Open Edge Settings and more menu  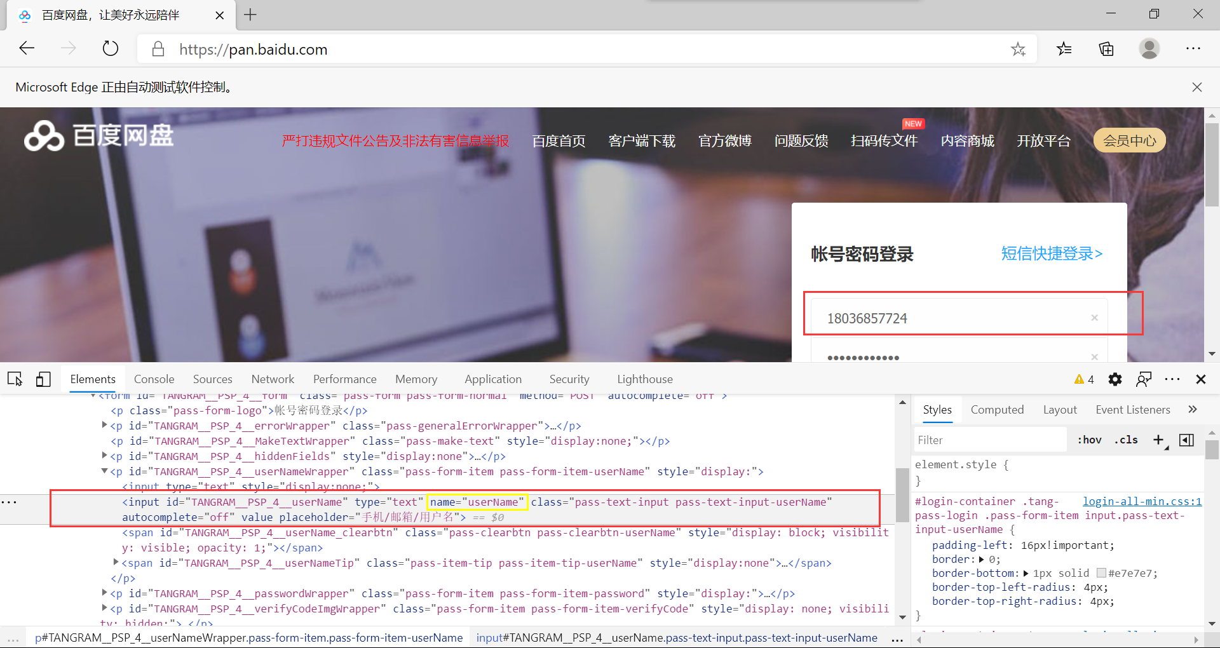[1193, 48]
